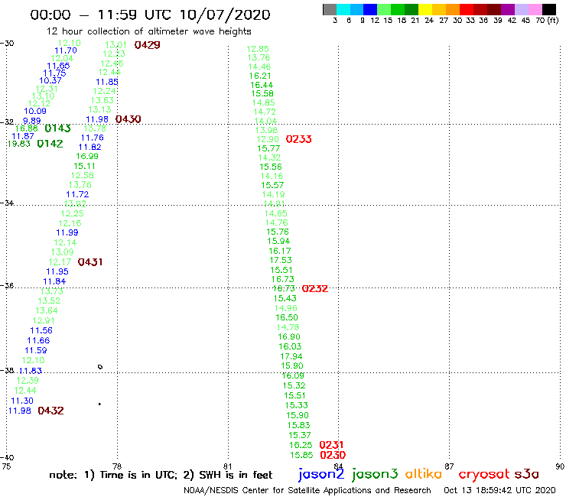Click the wave height value 16.21

(x=260, y=76)
